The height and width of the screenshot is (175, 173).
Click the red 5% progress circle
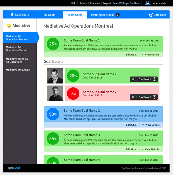click(x=73, y=94)
